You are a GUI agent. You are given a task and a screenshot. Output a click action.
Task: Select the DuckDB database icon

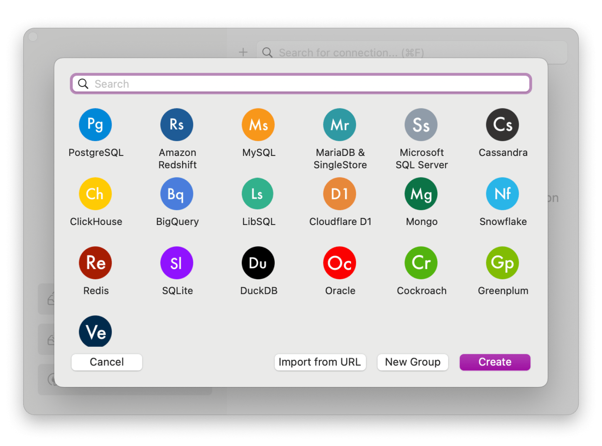tap(258, 263)
